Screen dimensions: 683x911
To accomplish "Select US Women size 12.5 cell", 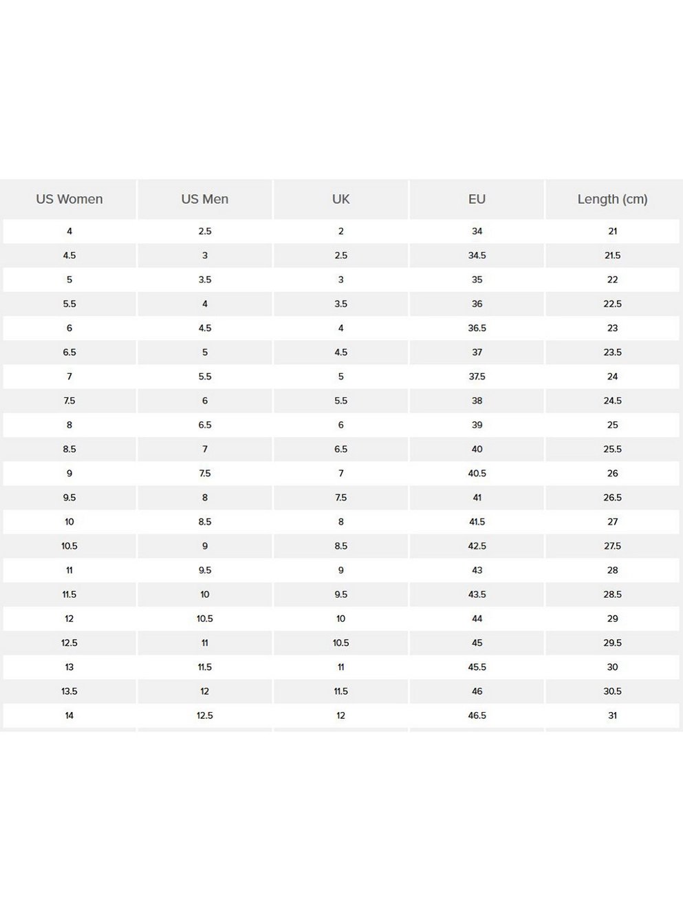I will 69,643.
